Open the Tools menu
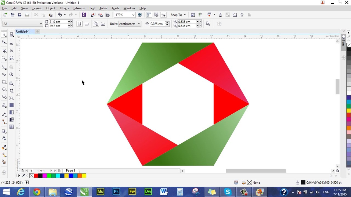Screen dimensions: 351x197 click(x=115, y=8)
